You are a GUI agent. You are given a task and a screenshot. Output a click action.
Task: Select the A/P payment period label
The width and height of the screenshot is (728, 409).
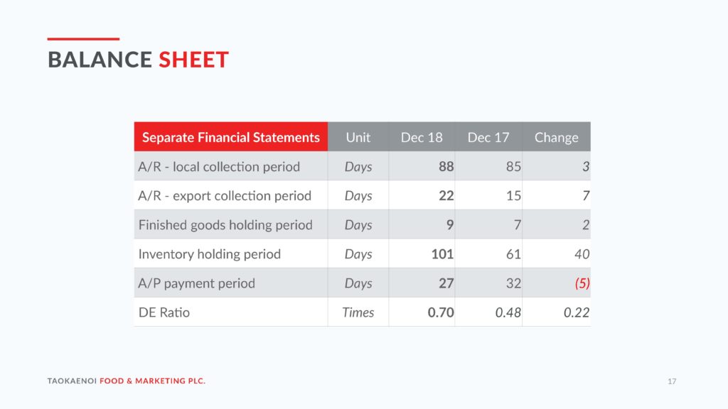point(196,283)
